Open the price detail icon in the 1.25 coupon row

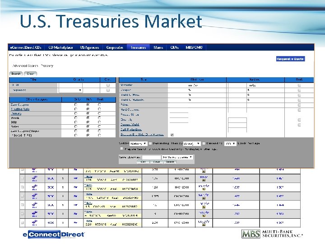coord(204,189)
